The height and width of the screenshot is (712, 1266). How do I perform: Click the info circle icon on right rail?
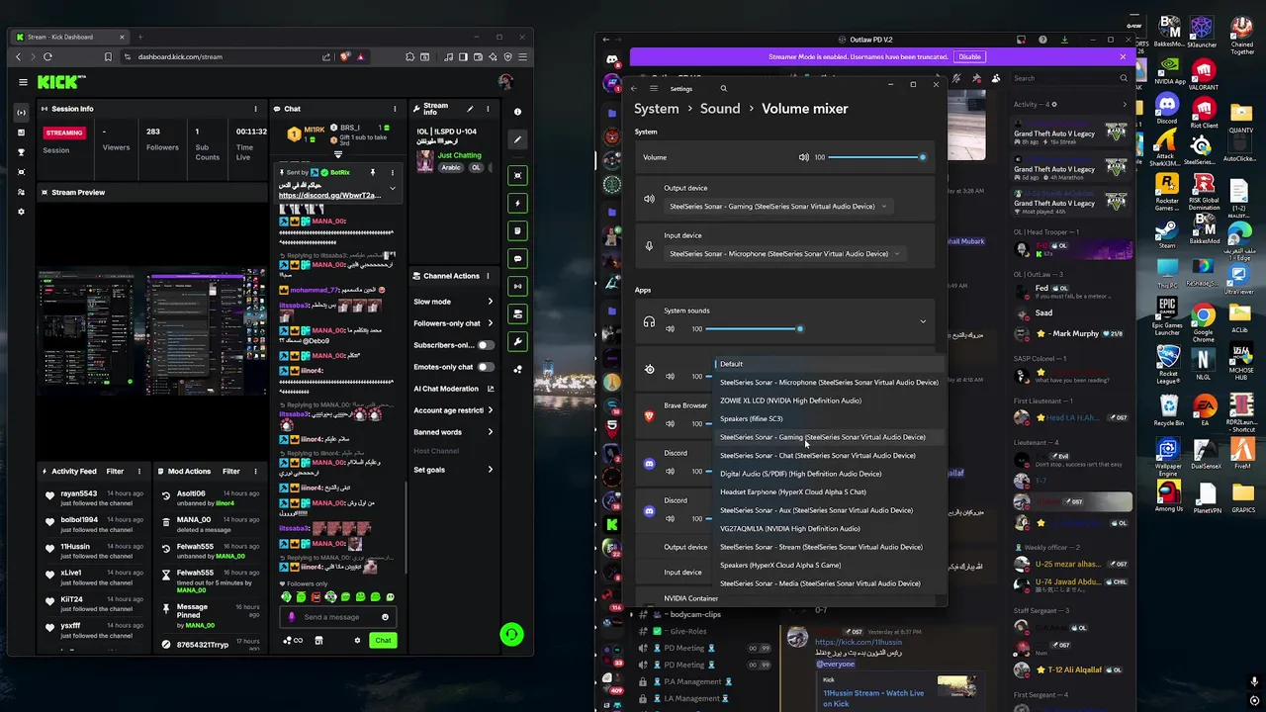click(517, 112)
